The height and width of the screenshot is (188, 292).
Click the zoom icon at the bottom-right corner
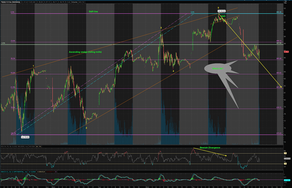click(289, 185)
